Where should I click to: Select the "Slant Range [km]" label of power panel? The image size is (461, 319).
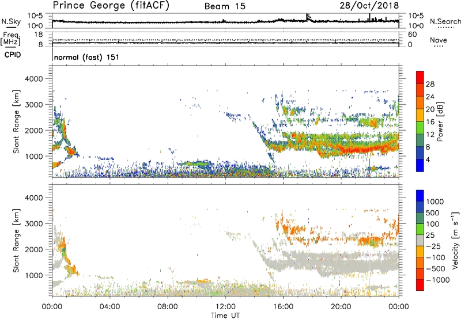[x=16, y=121]
